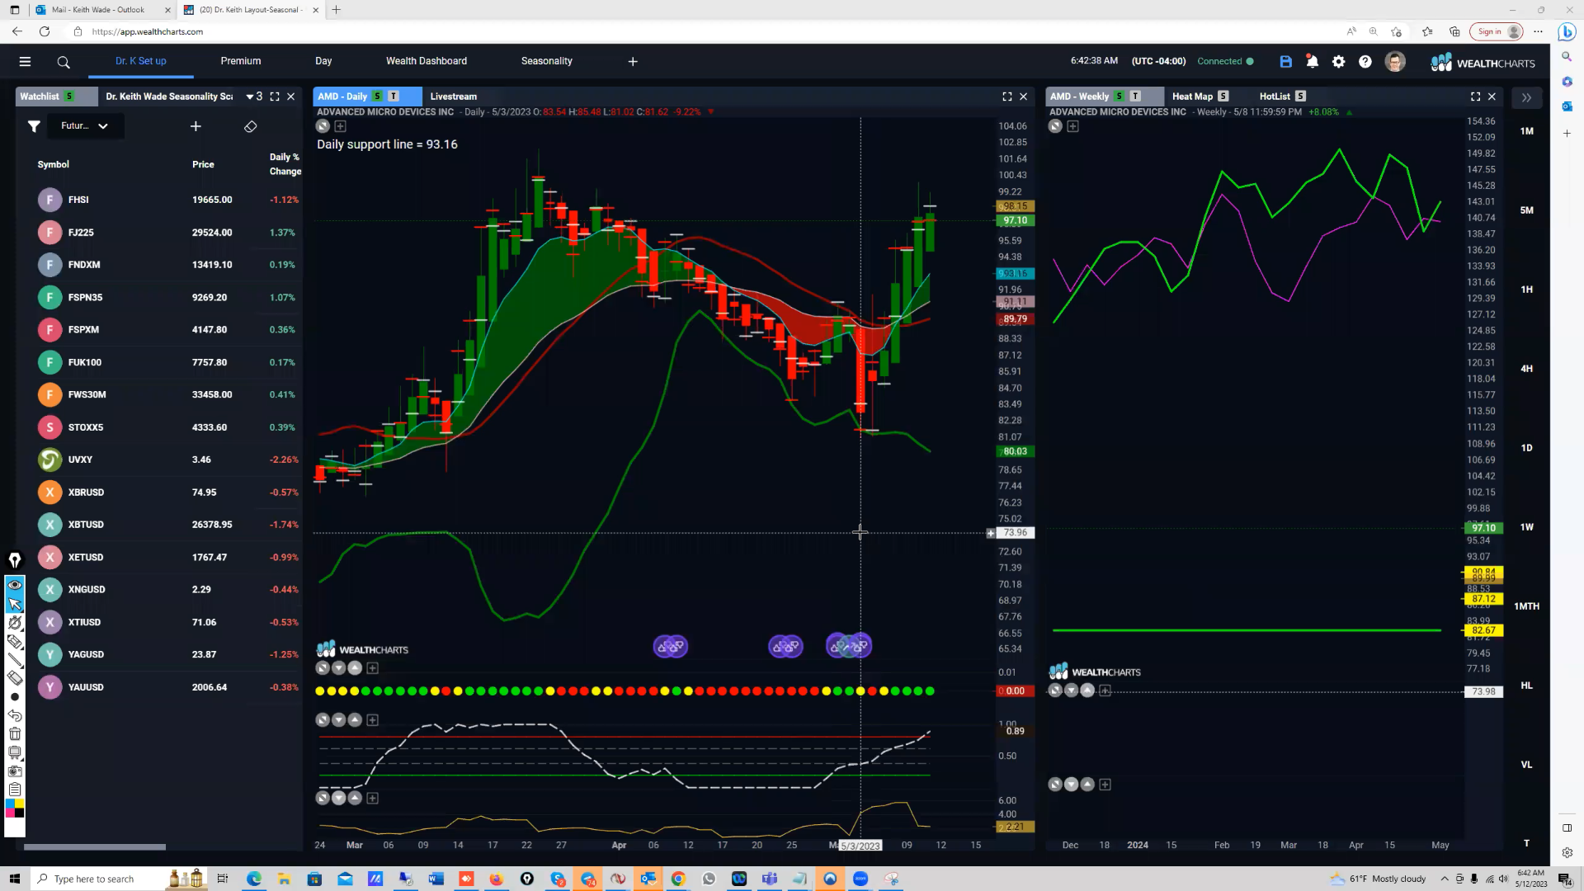Viewport: 1584px width, 891px height.
Task: Open the hamburger main menu
Action: (x=25, y=61)
